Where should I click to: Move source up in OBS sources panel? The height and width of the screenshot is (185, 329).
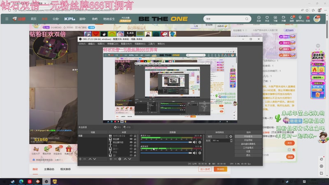(x=125, y=159)
